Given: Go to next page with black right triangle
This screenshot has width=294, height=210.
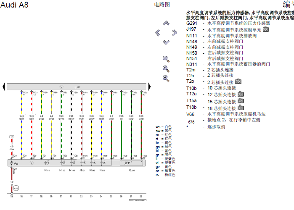Looking at the screenshot, I should tap(149, 87).
